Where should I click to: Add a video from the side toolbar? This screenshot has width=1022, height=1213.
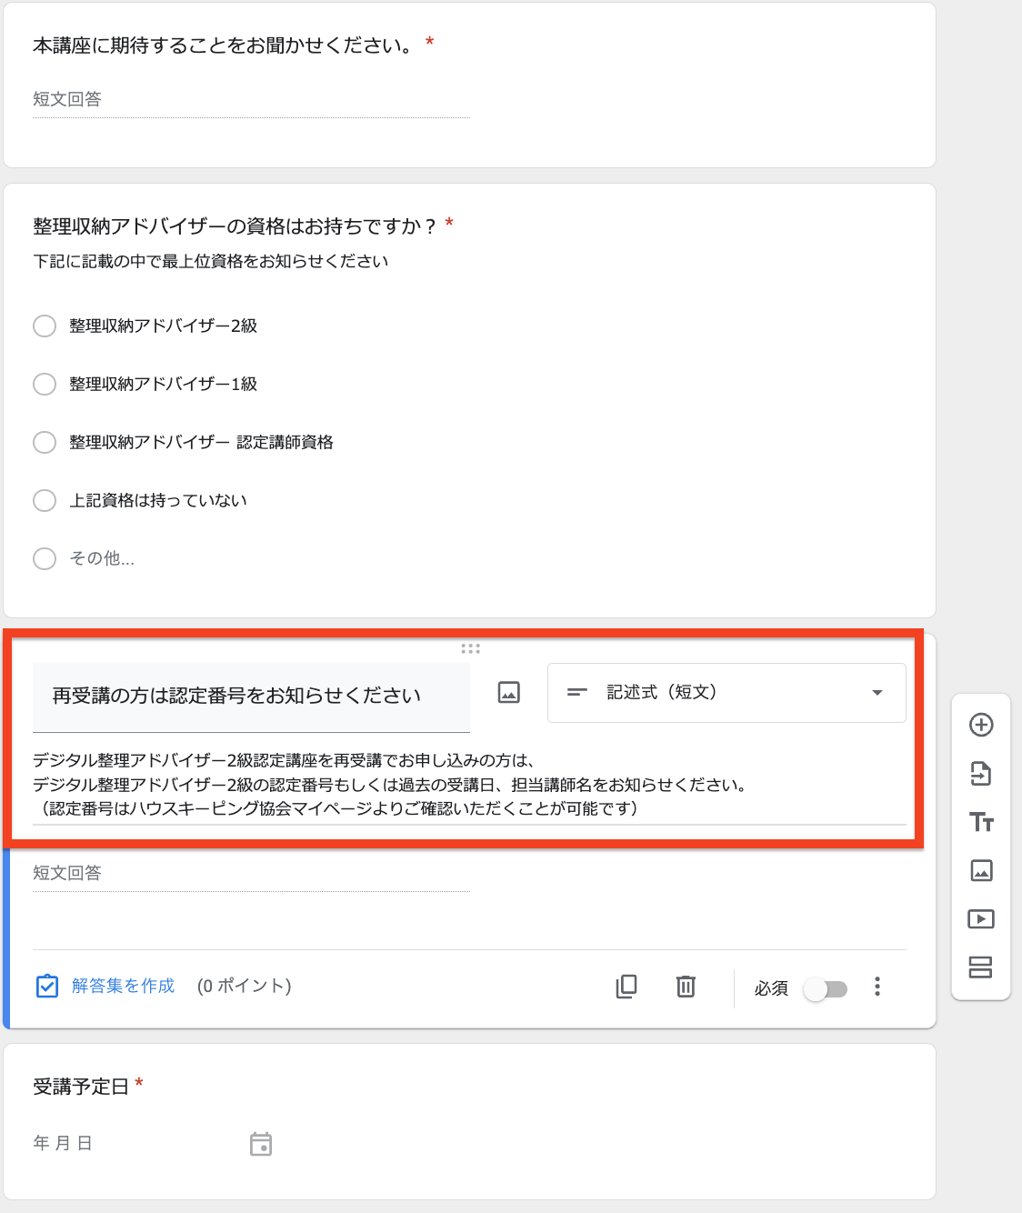click(x=981, y=919)
